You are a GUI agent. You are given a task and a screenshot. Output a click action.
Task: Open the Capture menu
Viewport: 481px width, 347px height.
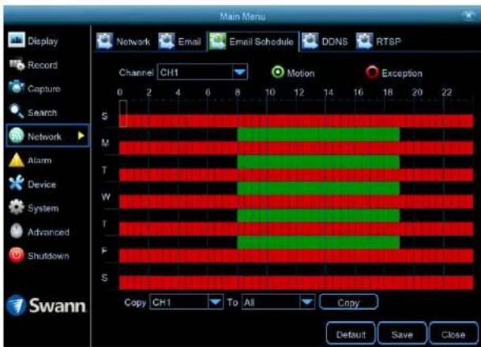pos(44,89)
